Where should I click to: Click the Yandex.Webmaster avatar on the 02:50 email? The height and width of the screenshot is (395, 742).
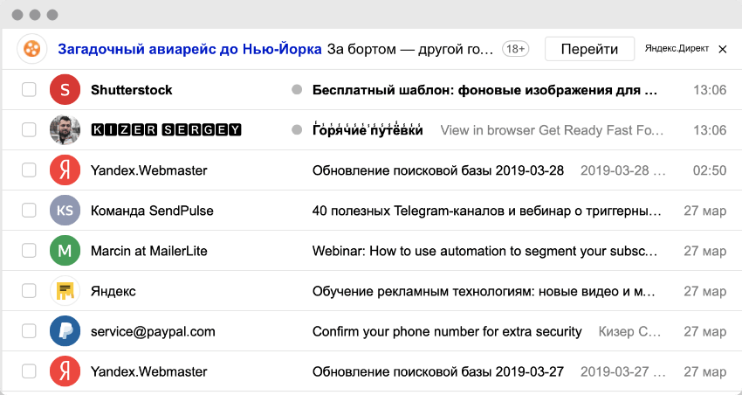pyautogui.click(x=65, y=170)
